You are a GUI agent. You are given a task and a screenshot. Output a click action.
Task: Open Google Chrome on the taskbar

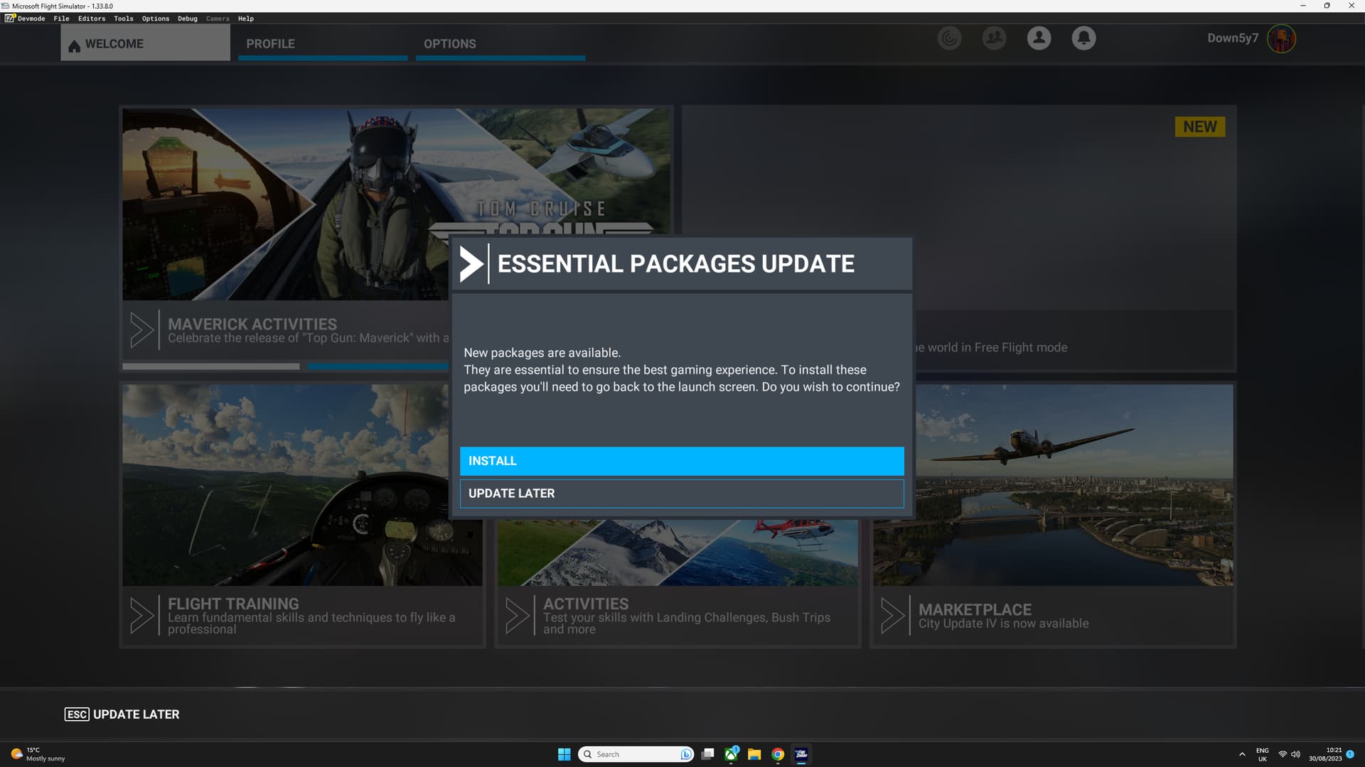(x=778, y=754)
